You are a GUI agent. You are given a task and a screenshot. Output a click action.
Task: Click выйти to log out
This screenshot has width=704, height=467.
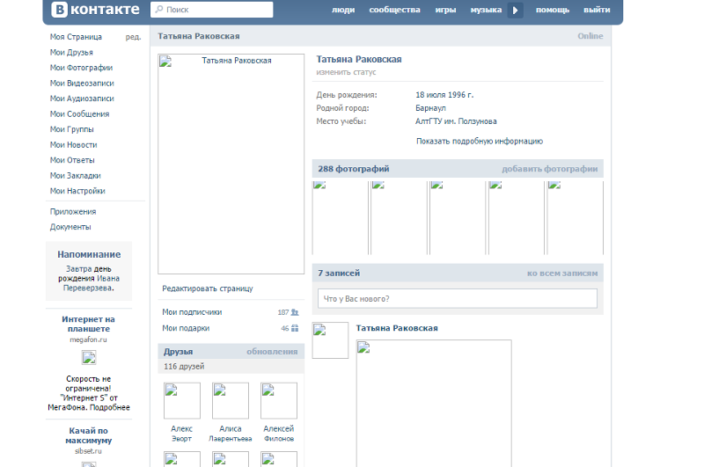pos(597,10)
